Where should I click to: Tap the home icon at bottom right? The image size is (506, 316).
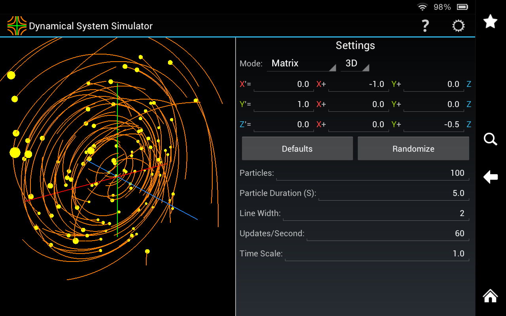tap(490, 295)
